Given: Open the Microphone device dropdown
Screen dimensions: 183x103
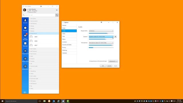Looking at the screenshot, I should tap(101, 43).
